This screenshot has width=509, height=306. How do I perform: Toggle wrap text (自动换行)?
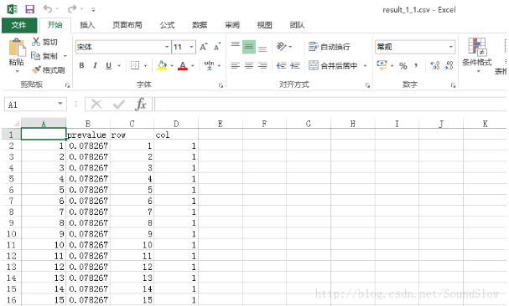tap(330, 47)
